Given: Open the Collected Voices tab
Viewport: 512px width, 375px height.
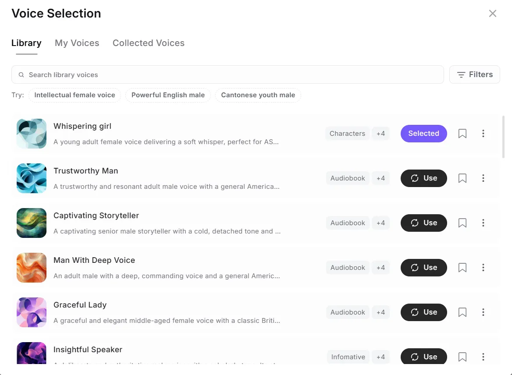Looking at the screenshot, I should (x=148, y=43).
